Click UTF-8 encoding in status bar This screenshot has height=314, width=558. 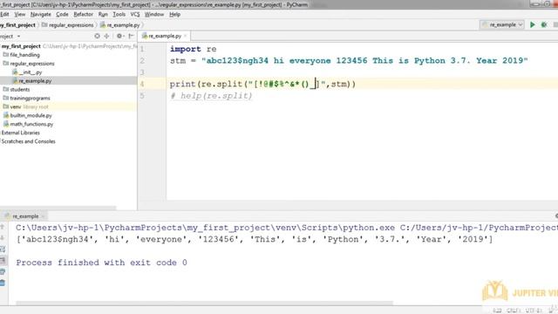pyautogui.click(x=533, y=311)
